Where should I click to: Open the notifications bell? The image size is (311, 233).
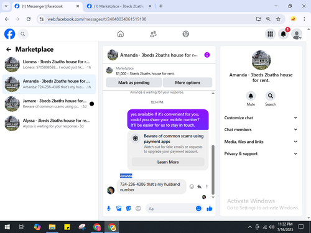point(284,34)
